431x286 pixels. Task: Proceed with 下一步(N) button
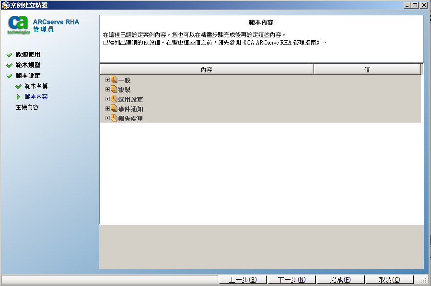pos(291,280)
